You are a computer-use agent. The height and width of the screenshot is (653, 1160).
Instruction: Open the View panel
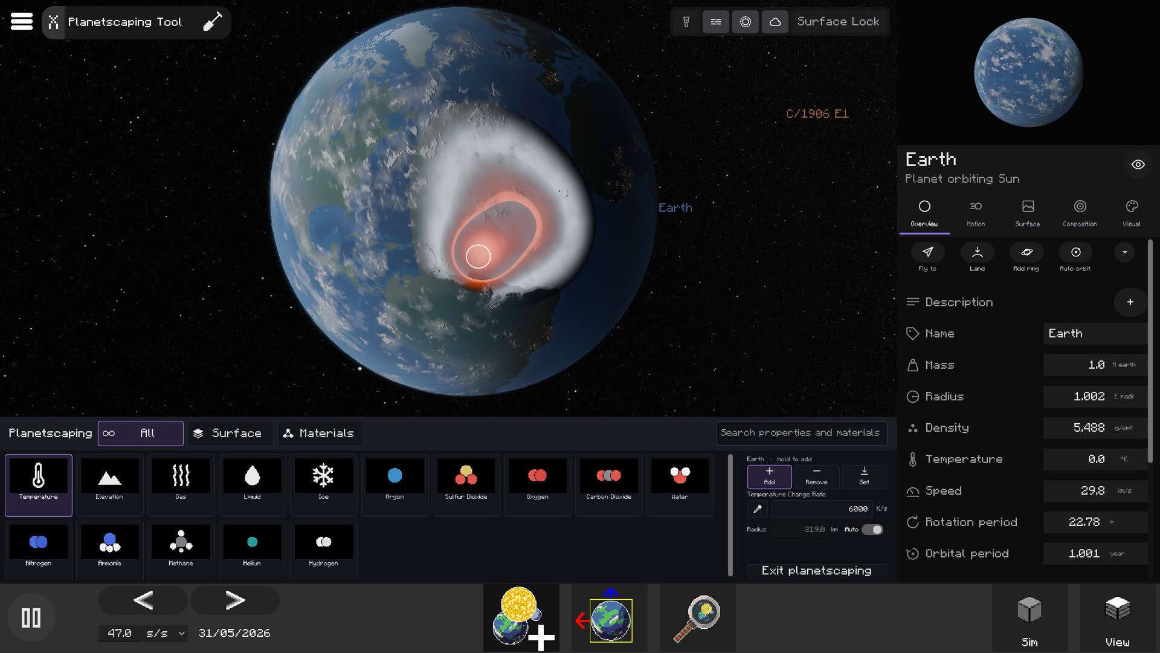point(1117,618)
